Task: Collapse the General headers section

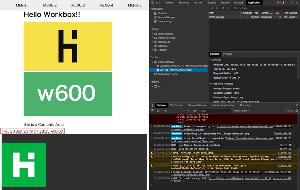Action: (x=210, y=60)
